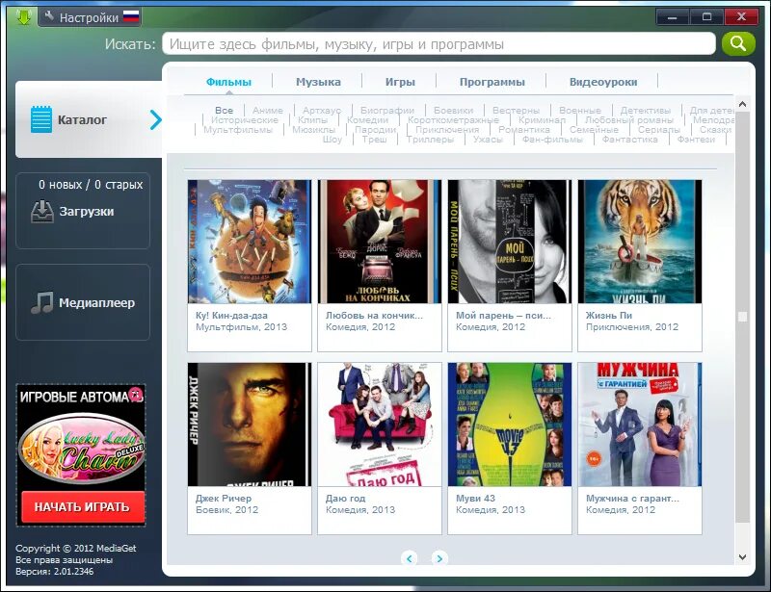The height and width of the screenshot is (592, 771).
Task: Select the Триллеры genre filter
Action: click(x=430, y=139)
